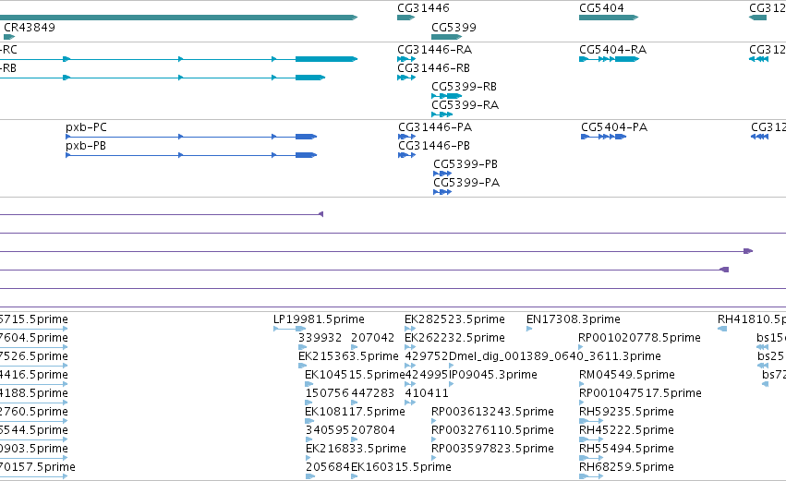
Task: Click the purple feature's right-pointing end block
Action: [x=748, y=251]
